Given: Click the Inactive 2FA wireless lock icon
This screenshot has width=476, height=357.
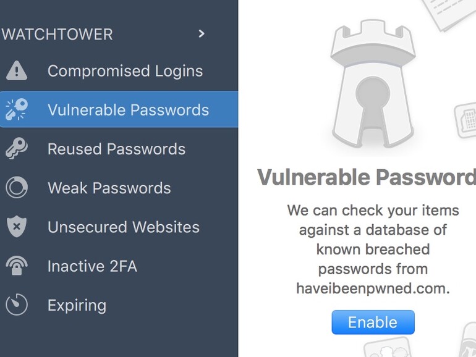Looking at the screenshot, I should pyautogui.click(x=17, y=266).
